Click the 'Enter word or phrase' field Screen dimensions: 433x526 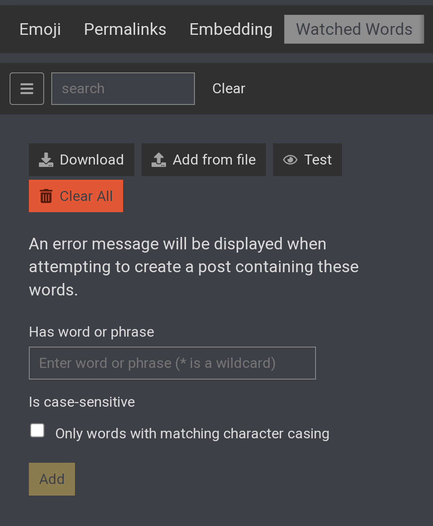[x=172, y=363]
